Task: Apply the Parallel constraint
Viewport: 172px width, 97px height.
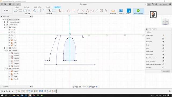Action: tap(78, 11)
